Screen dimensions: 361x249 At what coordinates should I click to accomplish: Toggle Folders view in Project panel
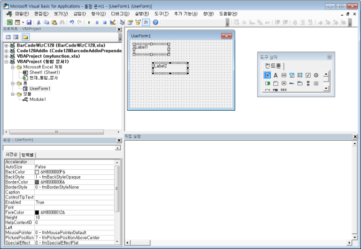[x=26, y=37]
